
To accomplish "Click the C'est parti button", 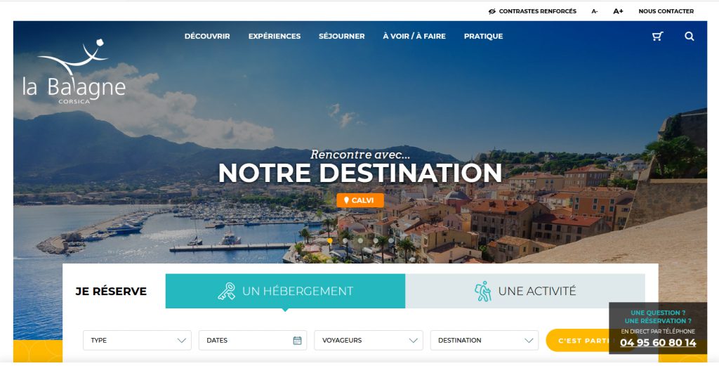I will click(x=578, y=340).
